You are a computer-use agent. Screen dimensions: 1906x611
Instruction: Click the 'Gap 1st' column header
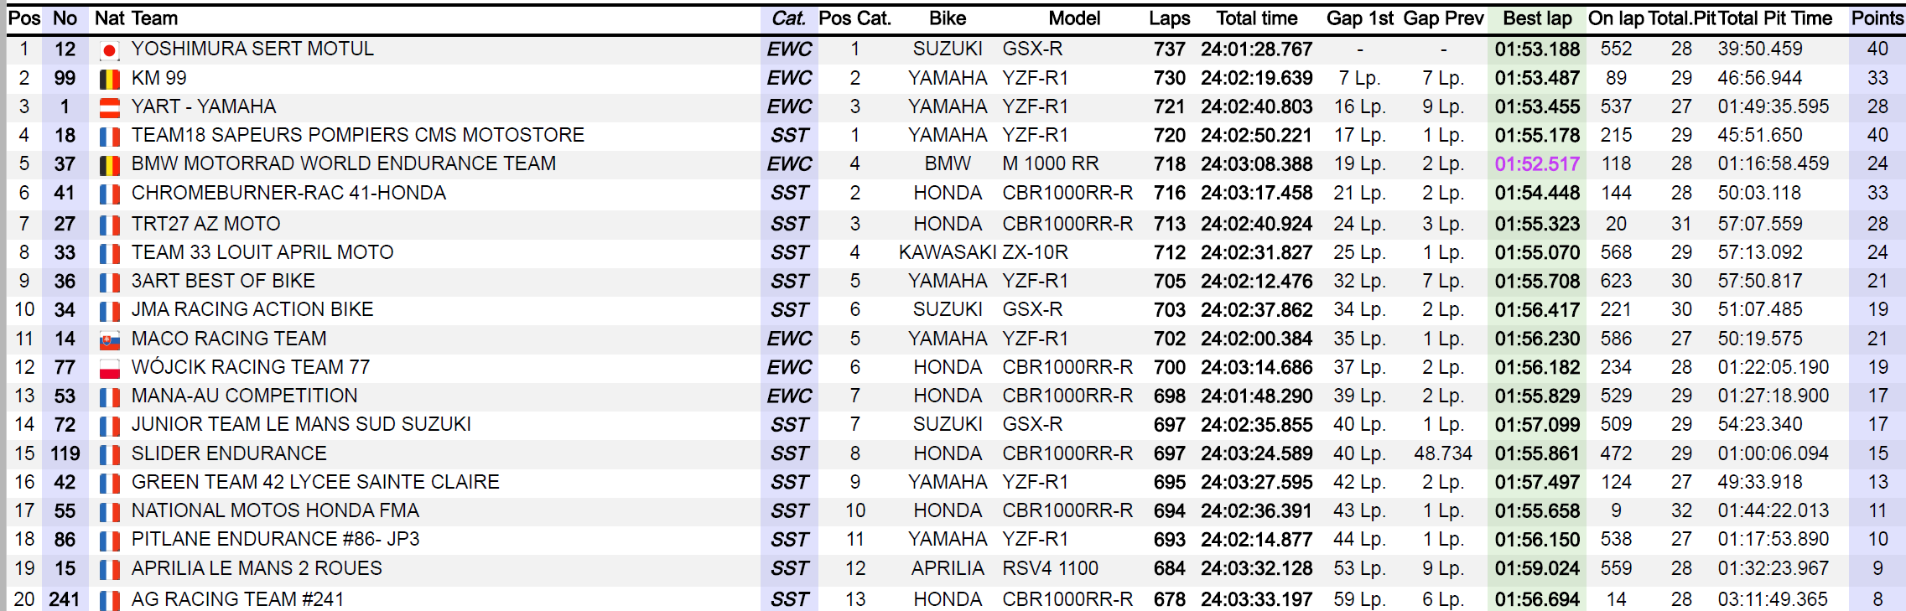[x=1359, y=18]
